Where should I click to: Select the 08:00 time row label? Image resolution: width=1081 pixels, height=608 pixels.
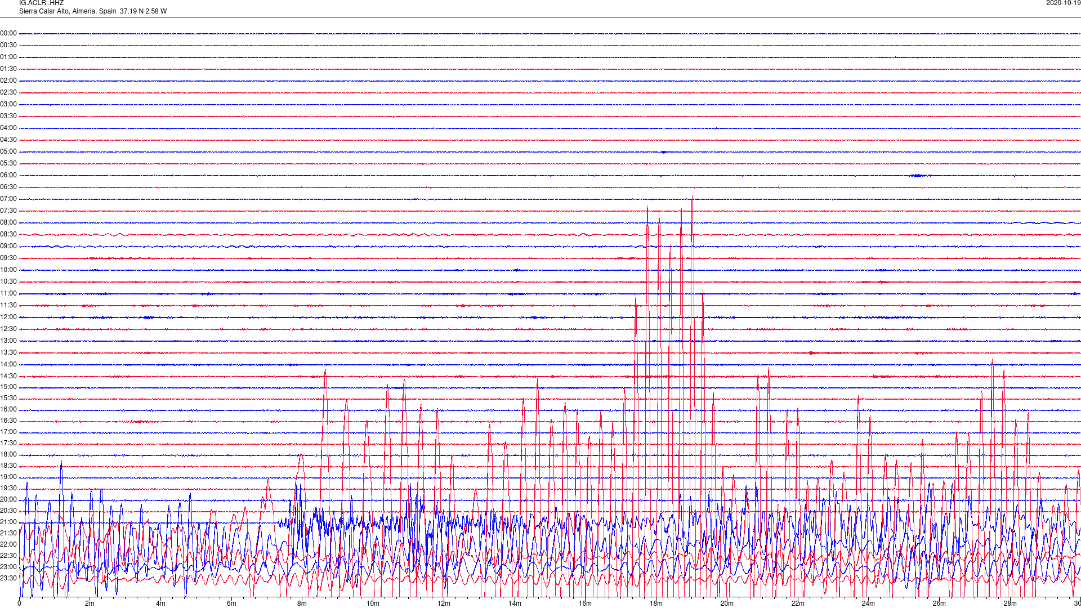coord(8,222)
